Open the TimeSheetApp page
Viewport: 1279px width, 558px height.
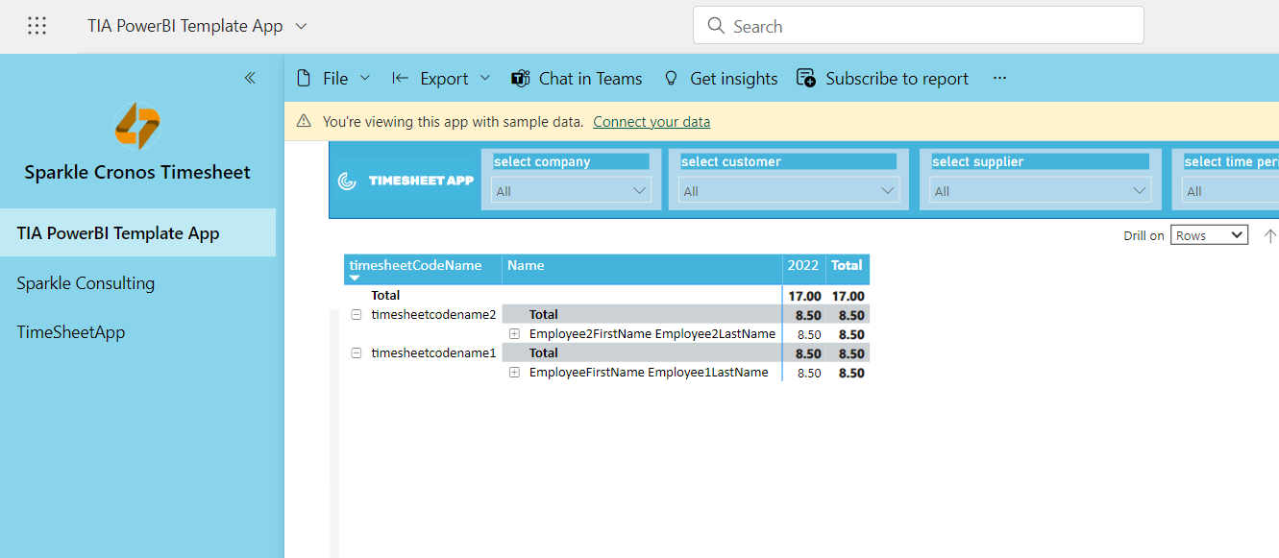(x=137, y=332)
